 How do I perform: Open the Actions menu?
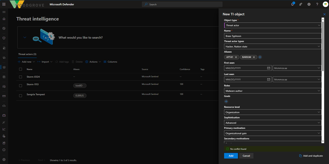point(93,62)
